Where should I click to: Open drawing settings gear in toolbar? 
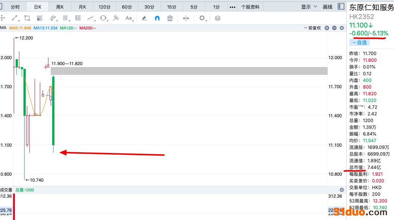[202, 18]
